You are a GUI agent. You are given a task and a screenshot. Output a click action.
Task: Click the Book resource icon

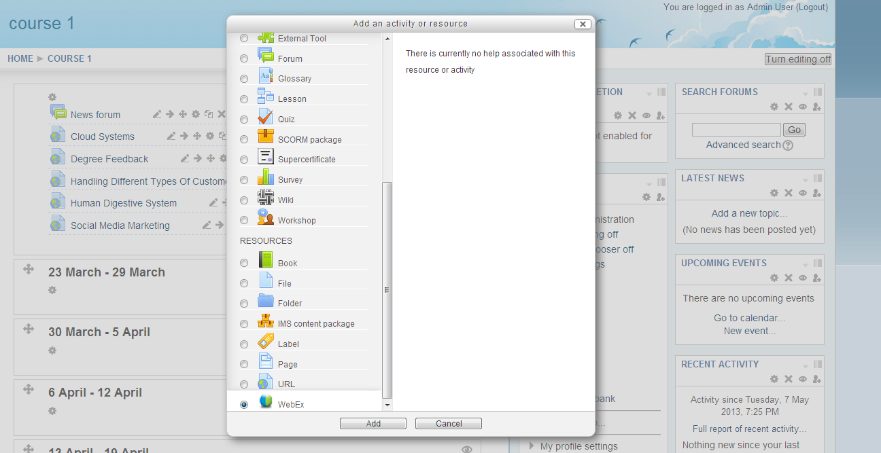click(x=265, y=261)
